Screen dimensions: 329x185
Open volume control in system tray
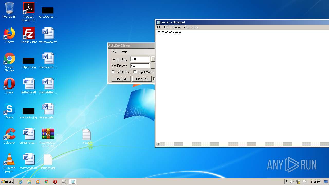tap(292, 182)
